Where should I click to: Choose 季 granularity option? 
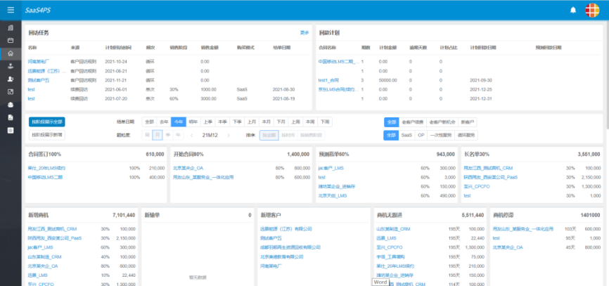coord(168,135)
